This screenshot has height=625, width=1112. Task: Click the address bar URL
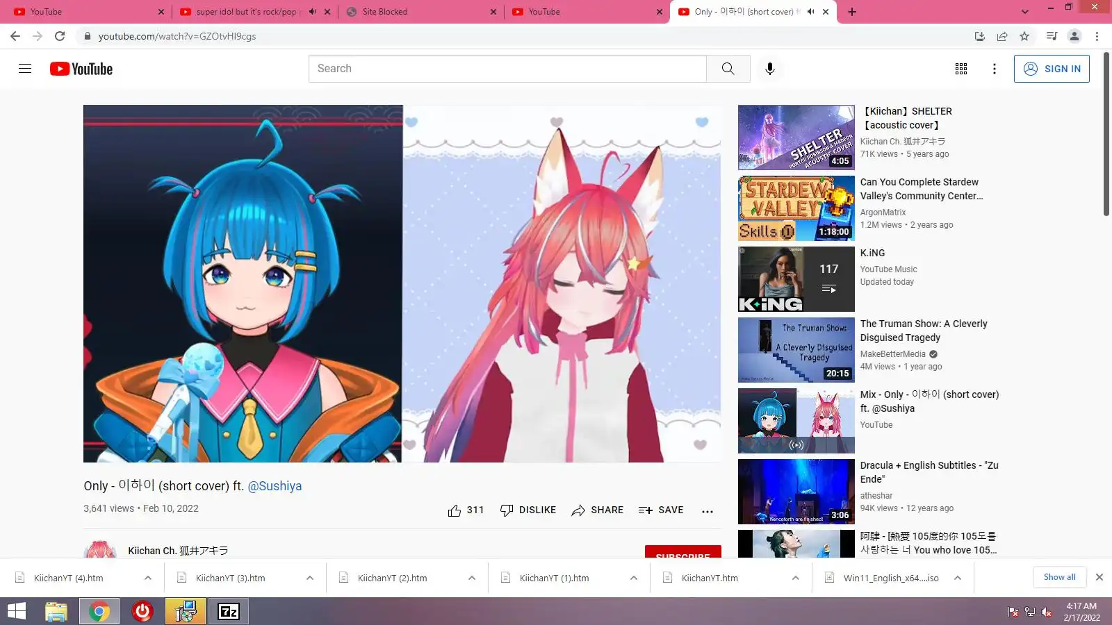click(x=177, y=36)
